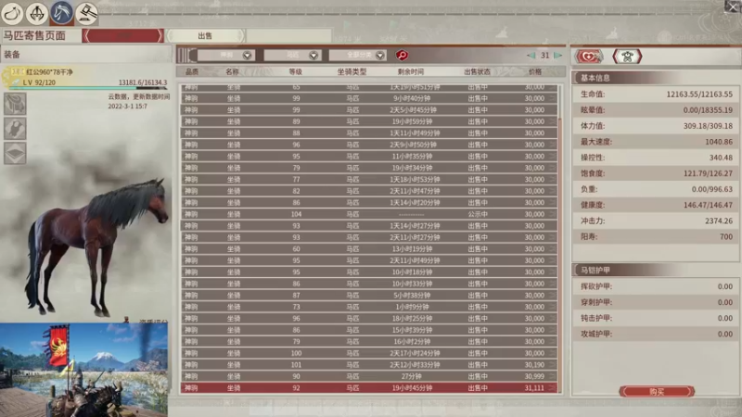Select the listing with 1天14小时27分钟 remaining
Screen dimensions: 742x417
(x=368, y=225)
